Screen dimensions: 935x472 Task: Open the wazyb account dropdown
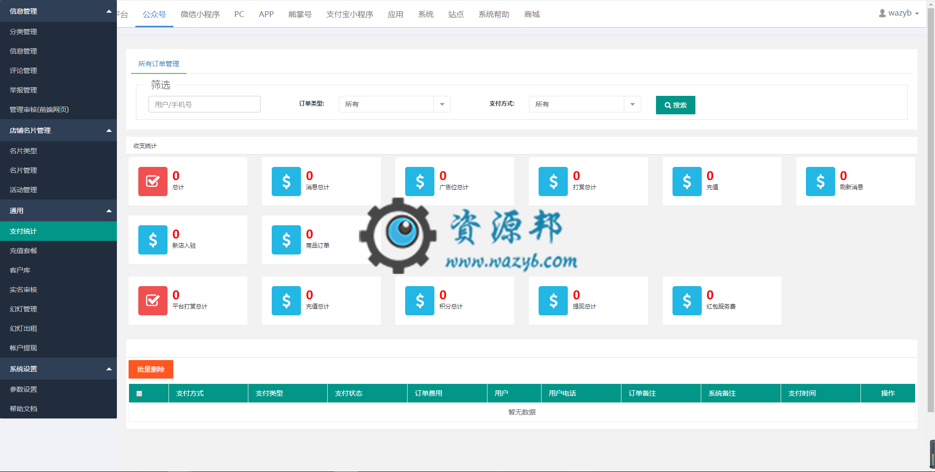(x=899, y=13)
